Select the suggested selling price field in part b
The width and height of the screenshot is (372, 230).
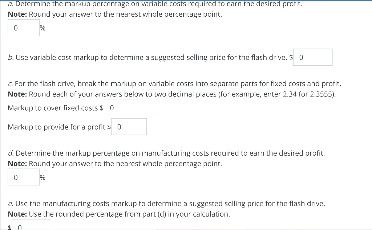pos(312,57)
